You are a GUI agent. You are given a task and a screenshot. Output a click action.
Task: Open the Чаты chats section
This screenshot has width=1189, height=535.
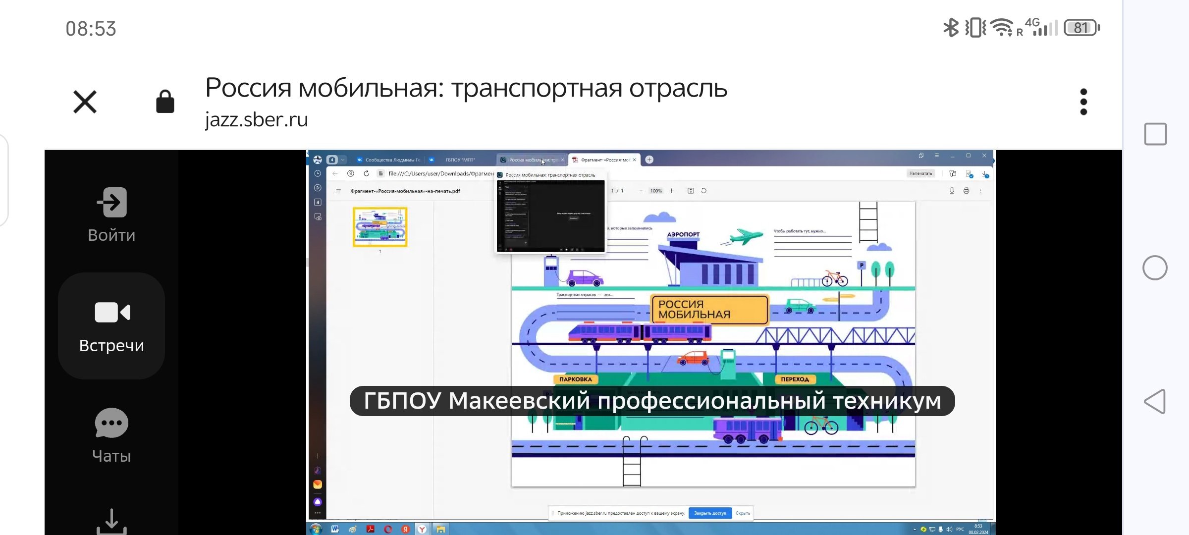point(111,436)
